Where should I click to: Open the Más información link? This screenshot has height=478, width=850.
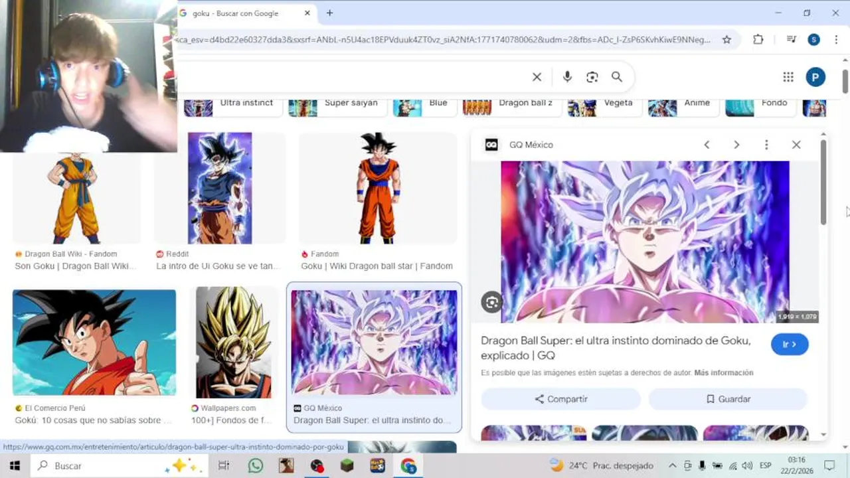click(724, 373)
